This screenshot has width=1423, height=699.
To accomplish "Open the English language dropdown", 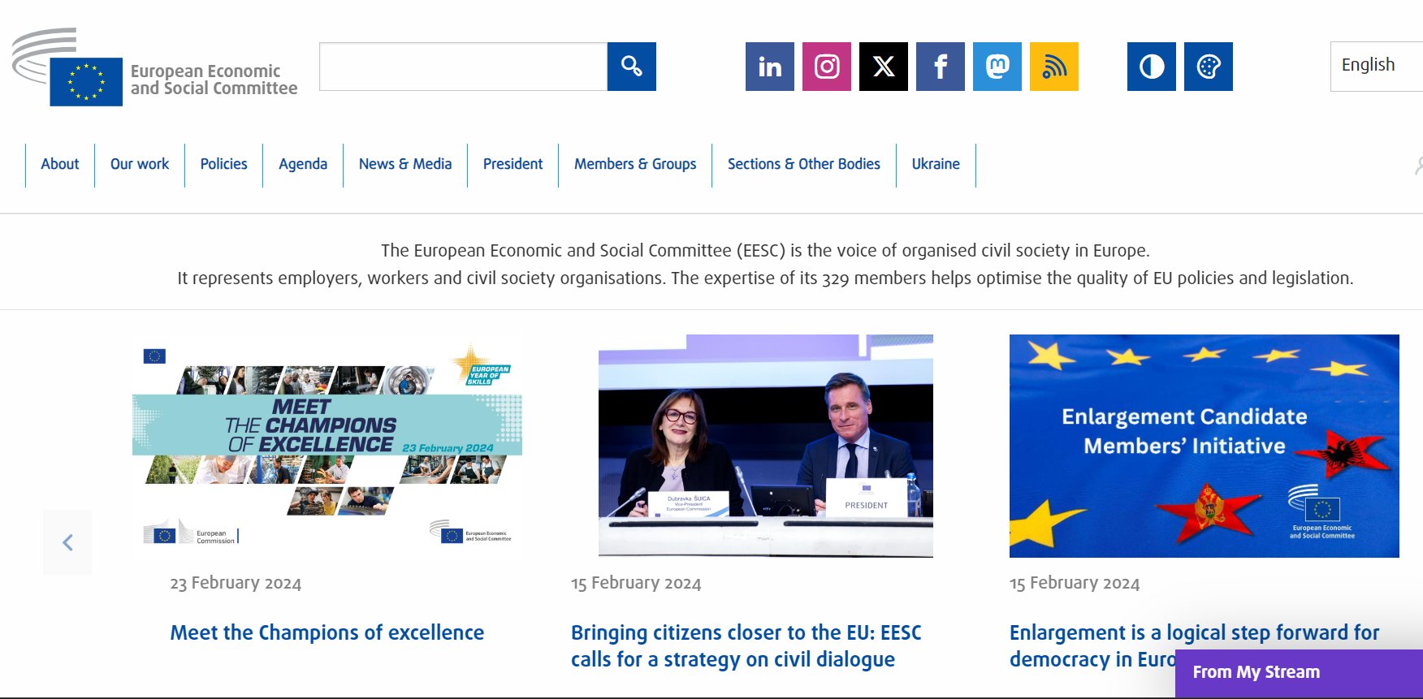I will [x=1376, y=66].
